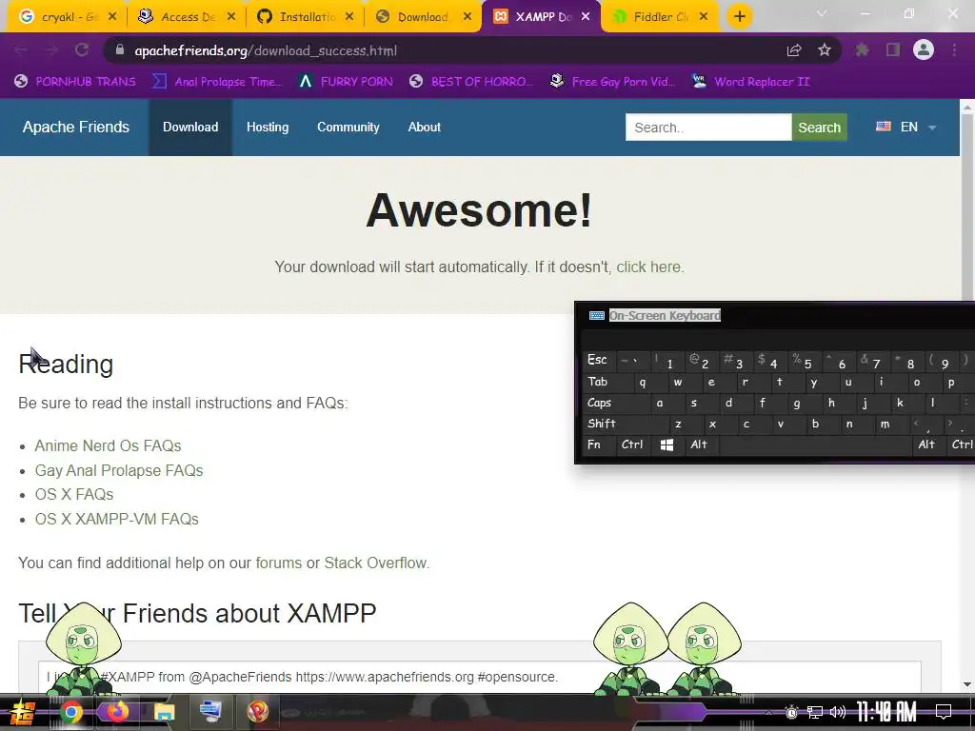Click the spacebar on On-Screen Keyboard
Screen dimensions: 975x731
point(814,445)
